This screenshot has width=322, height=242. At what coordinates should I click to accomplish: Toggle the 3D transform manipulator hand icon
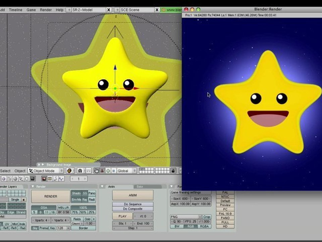tap(96, 171)
